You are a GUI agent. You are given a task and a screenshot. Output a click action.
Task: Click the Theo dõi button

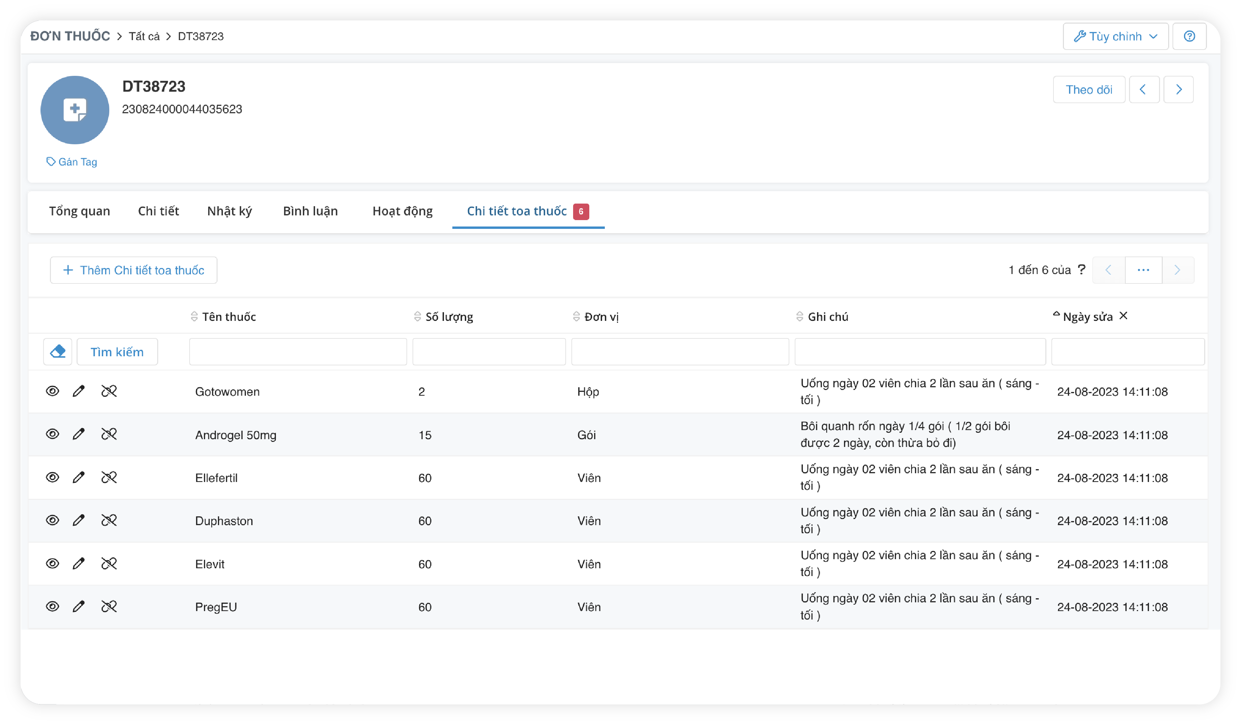(1088, 90)
